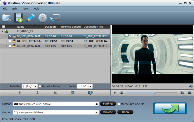The height and width of the screenshot is (122, 194).
Task: Click the load disc folder icon
Action: click(6, 18)
